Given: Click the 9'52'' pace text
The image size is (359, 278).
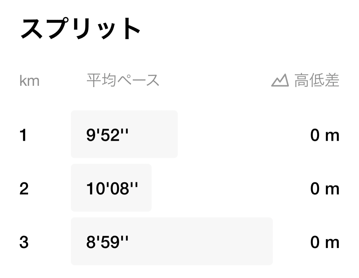Looking at the screenshot, I should [x=107, y=136].
